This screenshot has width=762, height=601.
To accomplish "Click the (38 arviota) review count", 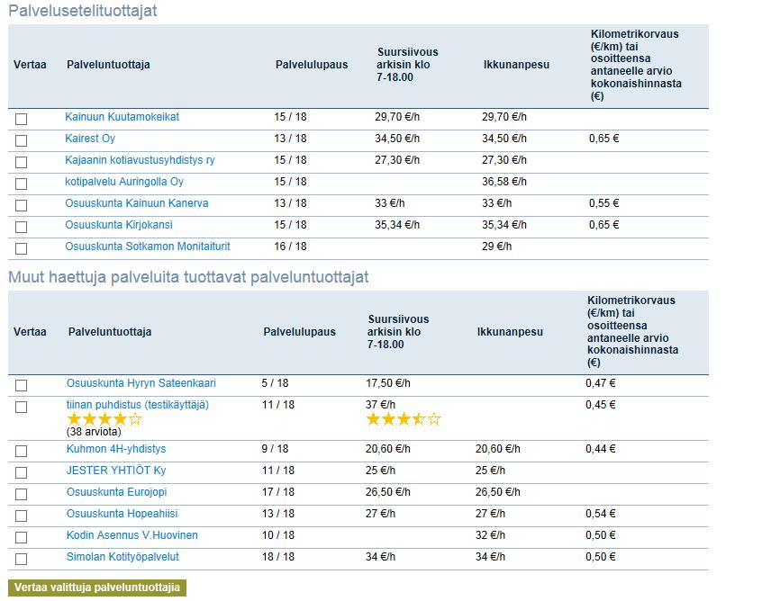I will tap(94, 432).
